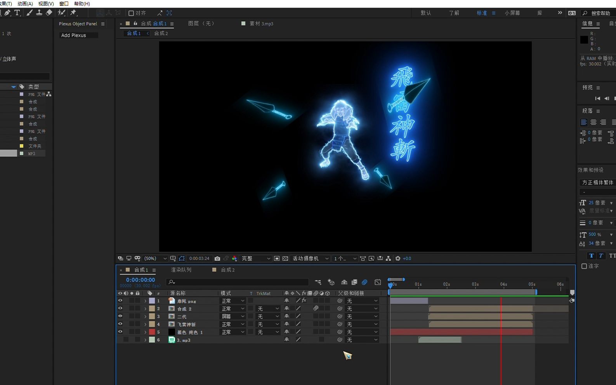Toggle faux italic text style
Viewport: 616px width, 385px height.
click(x=601, y=256)
